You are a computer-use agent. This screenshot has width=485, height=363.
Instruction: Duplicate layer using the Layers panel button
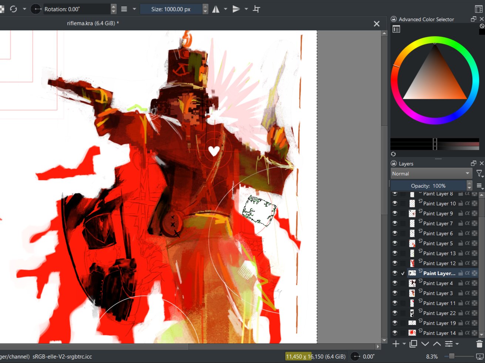point(413,344)
